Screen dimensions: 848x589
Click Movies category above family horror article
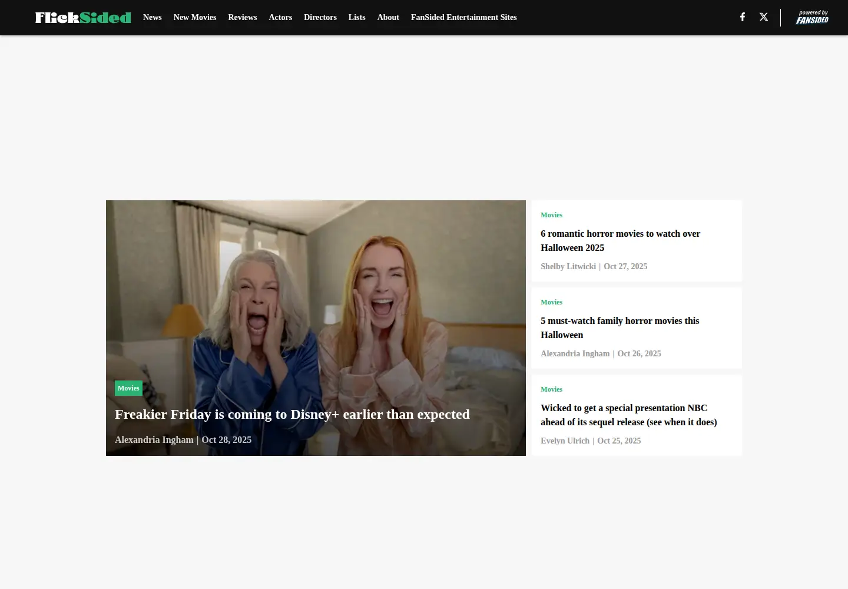552,302
